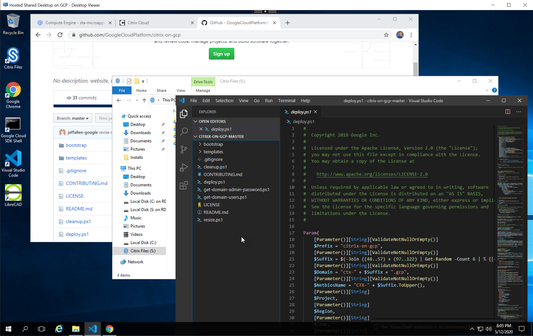Click Windows Start button
533x336 pixels.
pyautogui.click(x=9, y=329)
